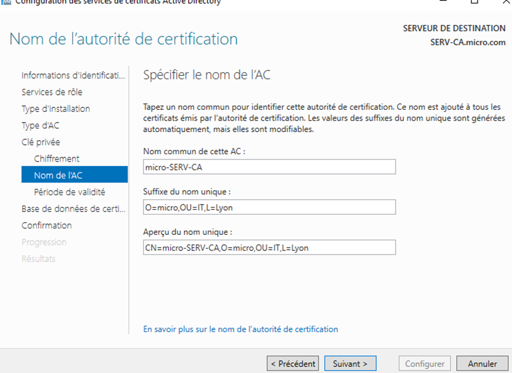Open Période de validité step
512x373 pixels.
[69, 192]
